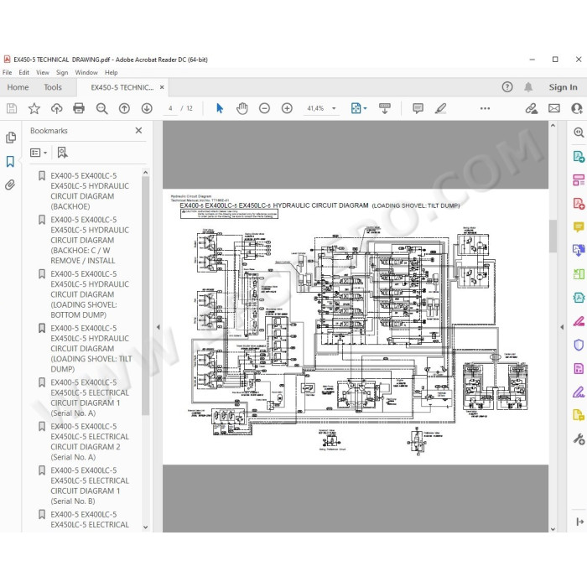Add a comment with speech bubble icon

[418, 108]
